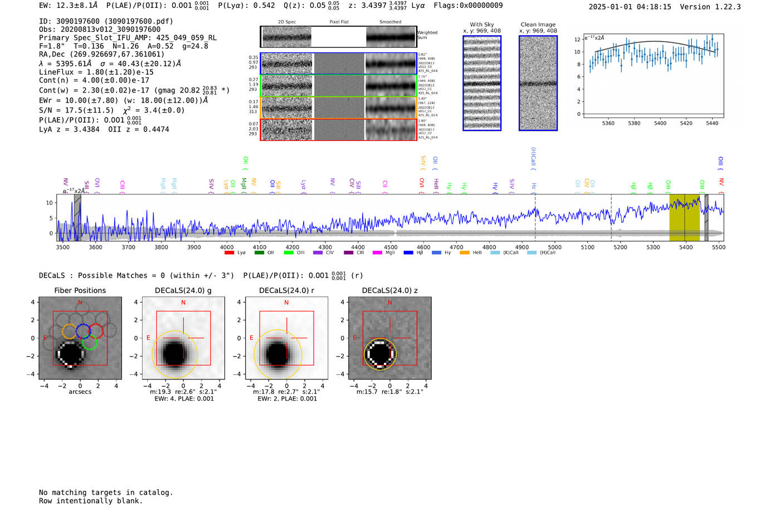Screen dimensions: 780x531
Task: Click the Version 1.22.3 label
Action: 710,7
